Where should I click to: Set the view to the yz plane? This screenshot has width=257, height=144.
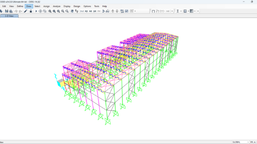click(x=95, y=11)
